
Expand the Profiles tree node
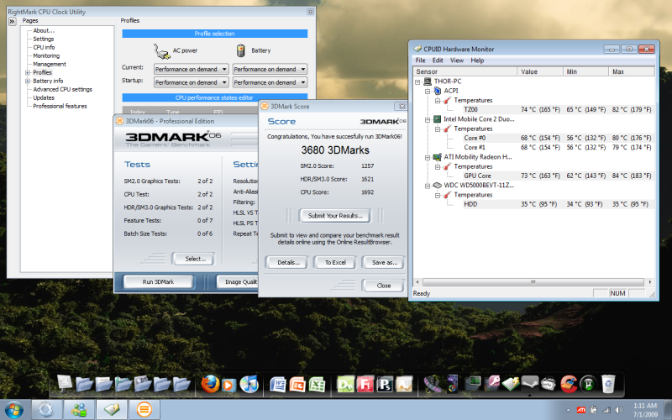(28, 72)
